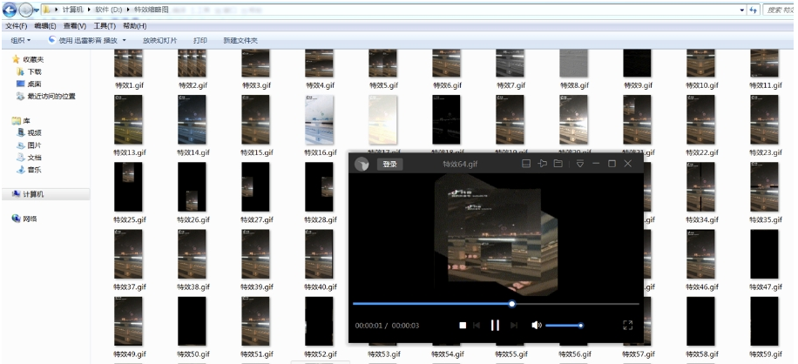Screen dimensions: 798x364
Task: Enter fullscreen mode in the player
Action: click(x=627, y=325)
